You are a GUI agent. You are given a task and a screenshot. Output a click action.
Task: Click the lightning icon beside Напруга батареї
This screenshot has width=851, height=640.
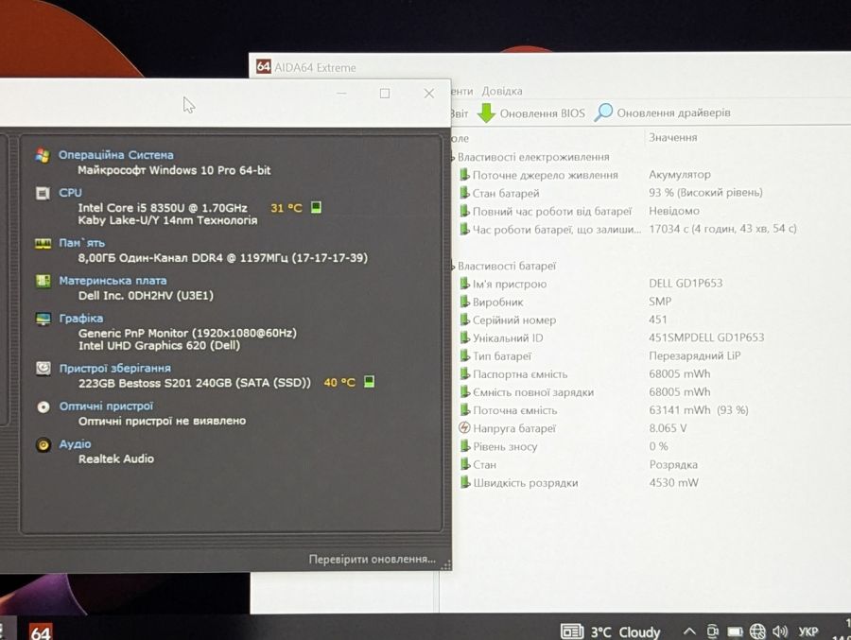[x=464, y=427]
